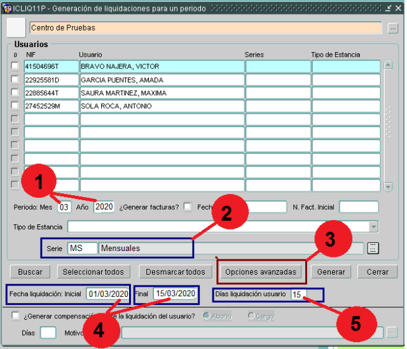Expand the Tipo de Estancia dropdown

tap(373, 227)
